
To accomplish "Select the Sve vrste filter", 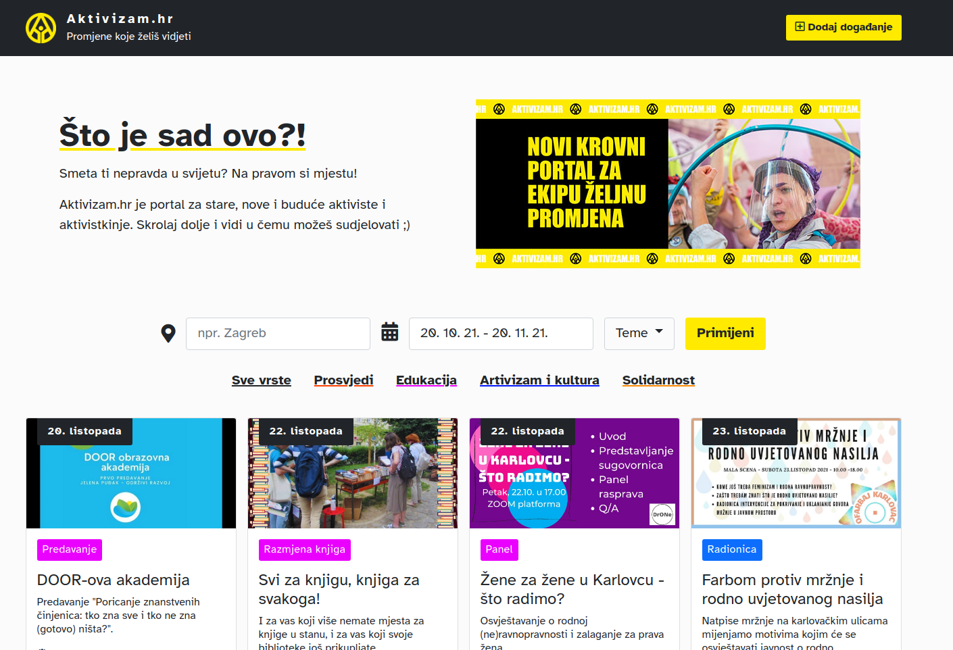I will pos(262,380).
